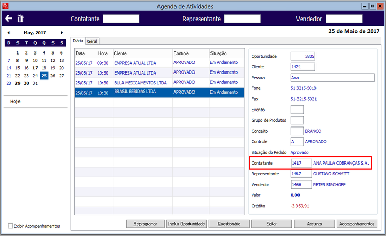The height and width of the screenshot is (236, 386).
Task: Click Hoje to jump to today
Action: 15,101
